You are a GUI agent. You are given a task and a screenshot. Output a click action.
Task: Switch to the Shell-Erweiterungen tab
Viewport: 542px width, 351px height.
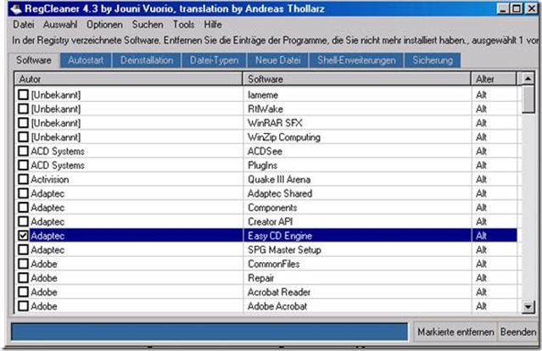356,60
